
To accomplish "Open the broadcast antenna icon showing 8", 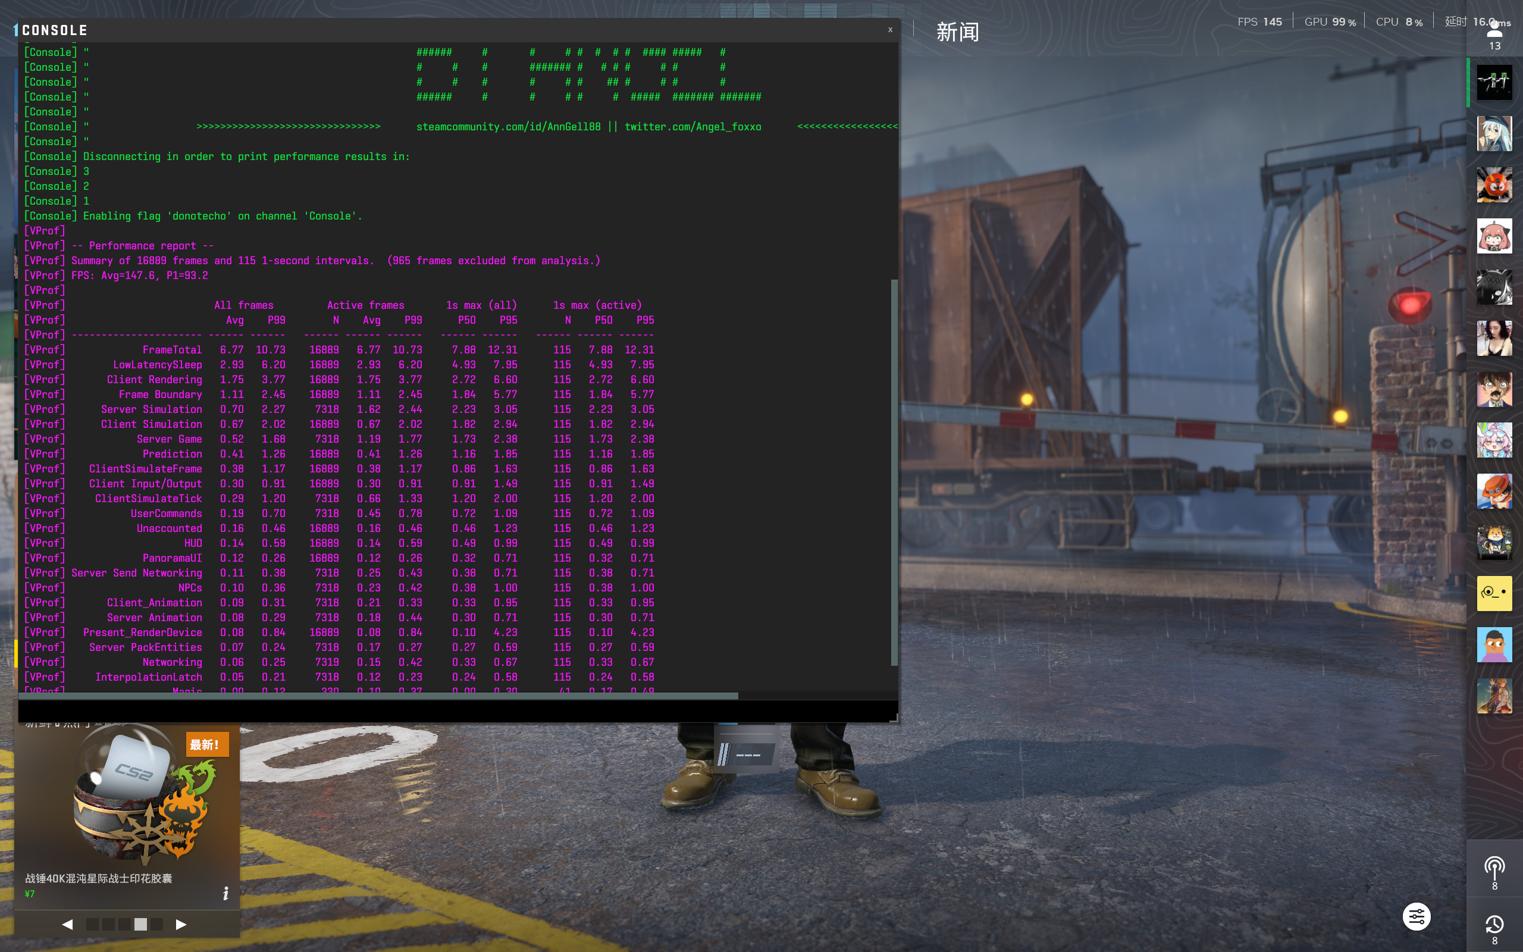I will (1494, 873).
